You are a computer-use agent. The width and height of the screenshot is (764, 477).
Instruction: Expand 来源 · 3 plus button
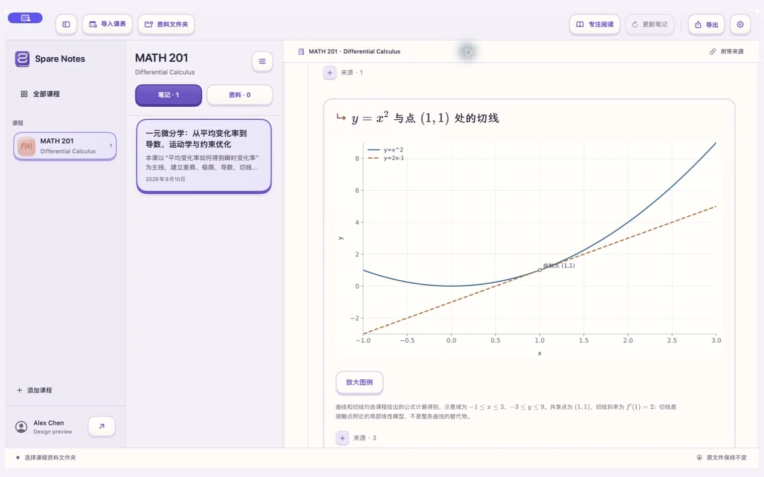coord(342,438)
